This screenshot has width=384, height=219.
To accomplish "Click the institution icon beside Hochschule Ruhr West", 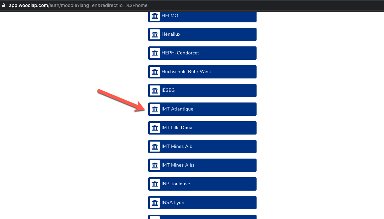I will [155, 72].
